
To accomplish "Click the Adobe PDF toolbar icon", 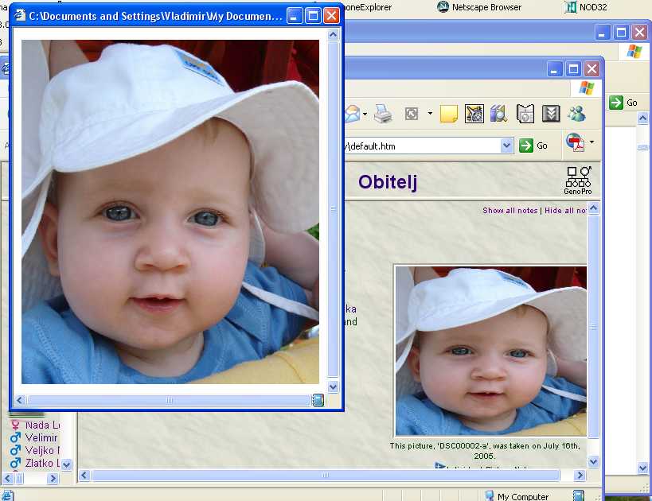I will pos(575,143).
